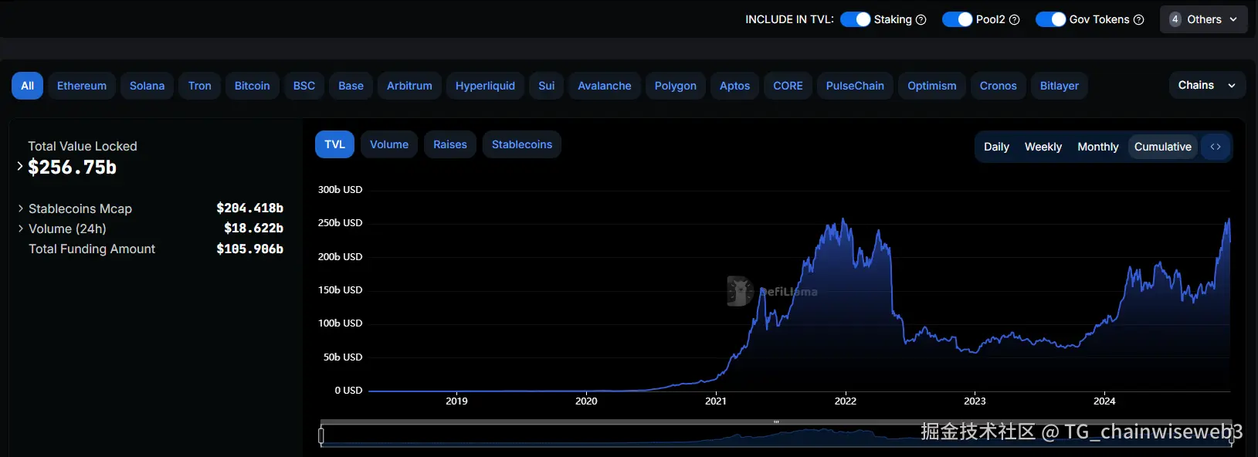The width and height of the screenshot is (1258, 457).
Task: Pick the PulseChain chain link
Action: tap(855, 86)
